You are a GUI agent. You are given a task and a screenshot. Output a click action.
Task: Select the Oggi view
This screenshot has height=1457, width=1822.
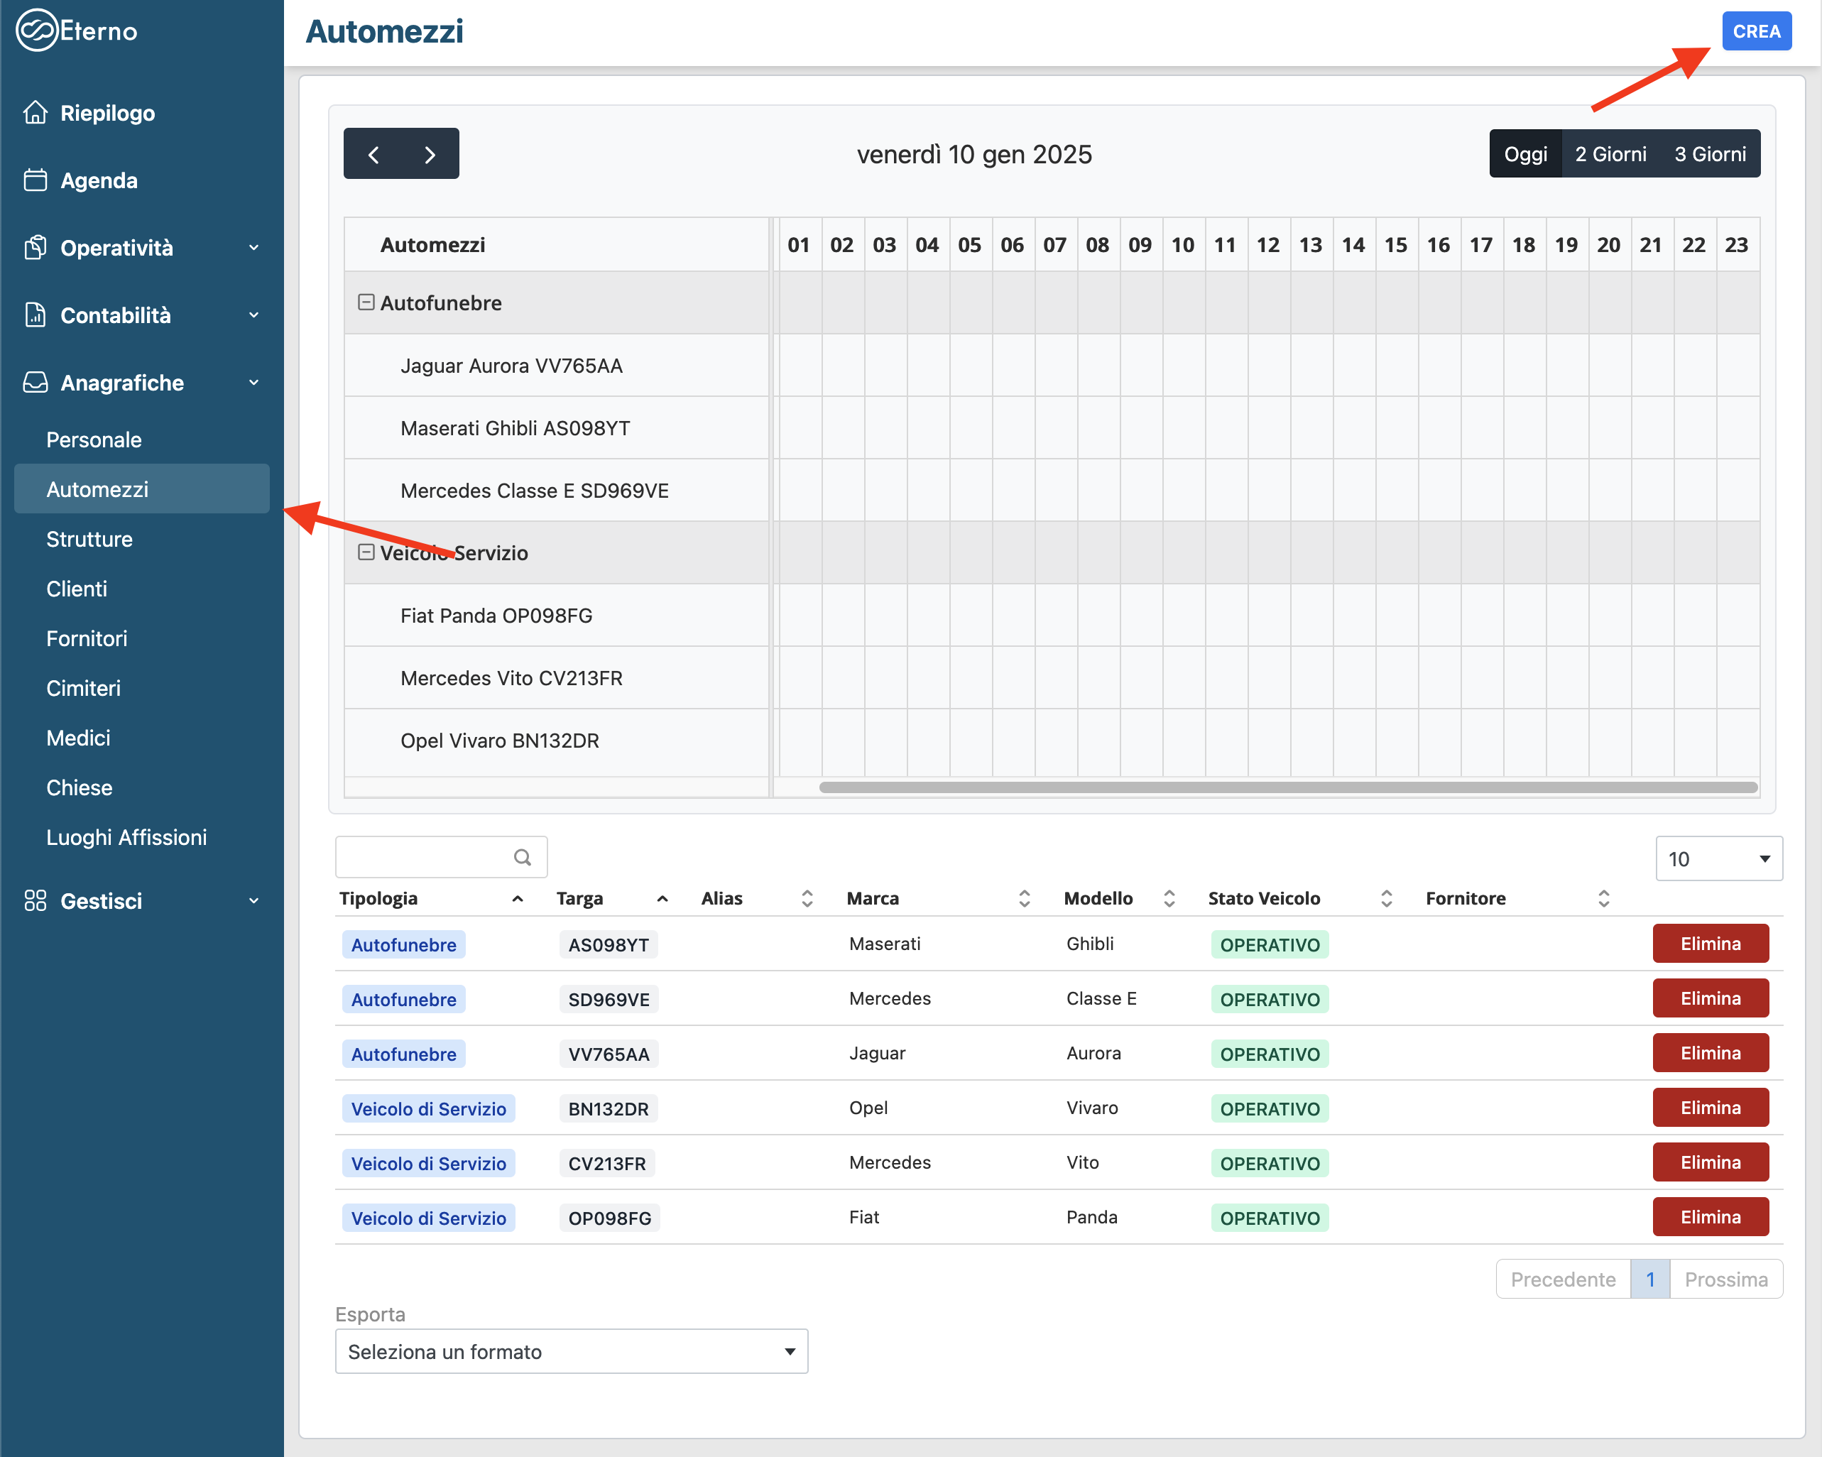(x=1524, y=154)
